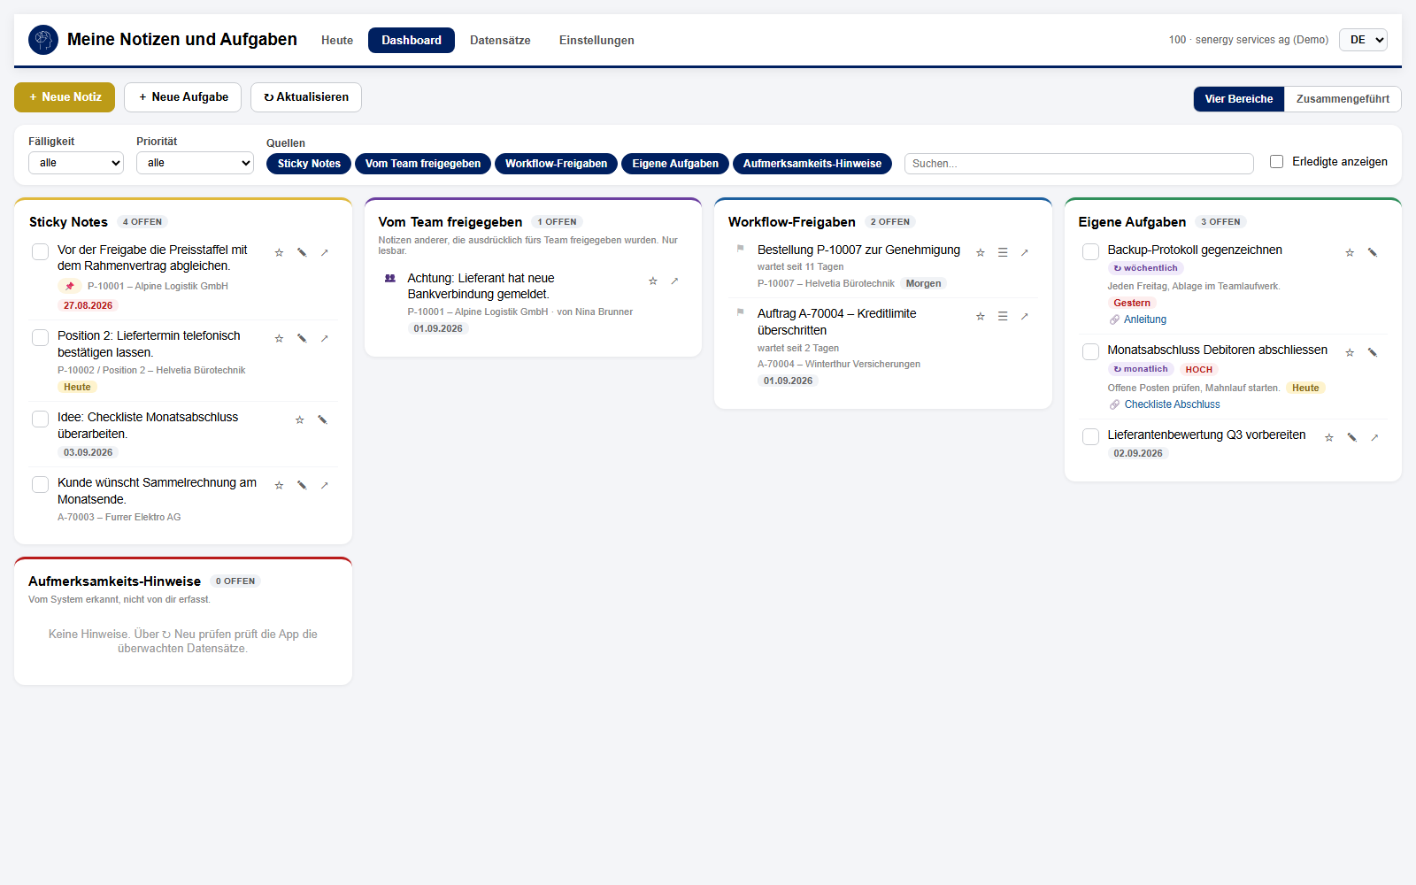
Task: Open linked record of the Sammelrechnung note
Action: coord(325,485)
